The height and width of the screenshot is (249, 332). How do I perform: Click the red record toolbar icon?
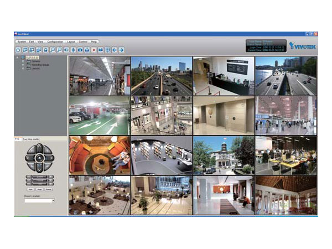pos(94,50)
